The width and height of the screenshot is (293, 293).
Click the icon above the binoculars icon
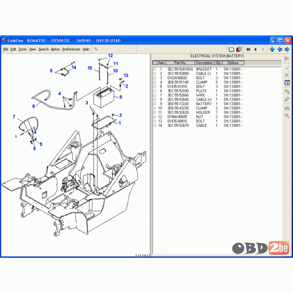(287, 99)
